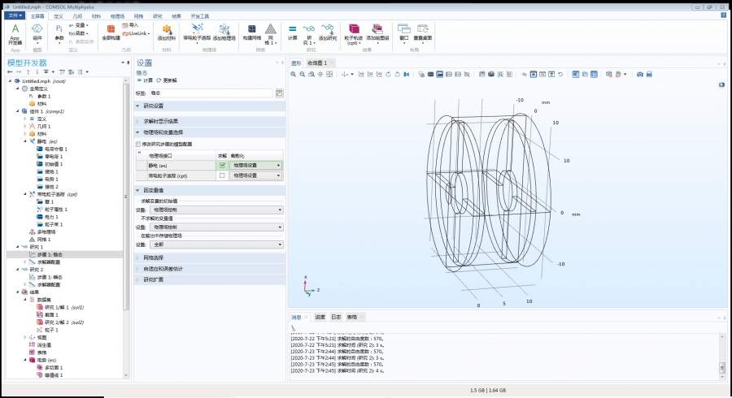Uncheck the solve checkbox for 静电 (es)

[222, 165]
